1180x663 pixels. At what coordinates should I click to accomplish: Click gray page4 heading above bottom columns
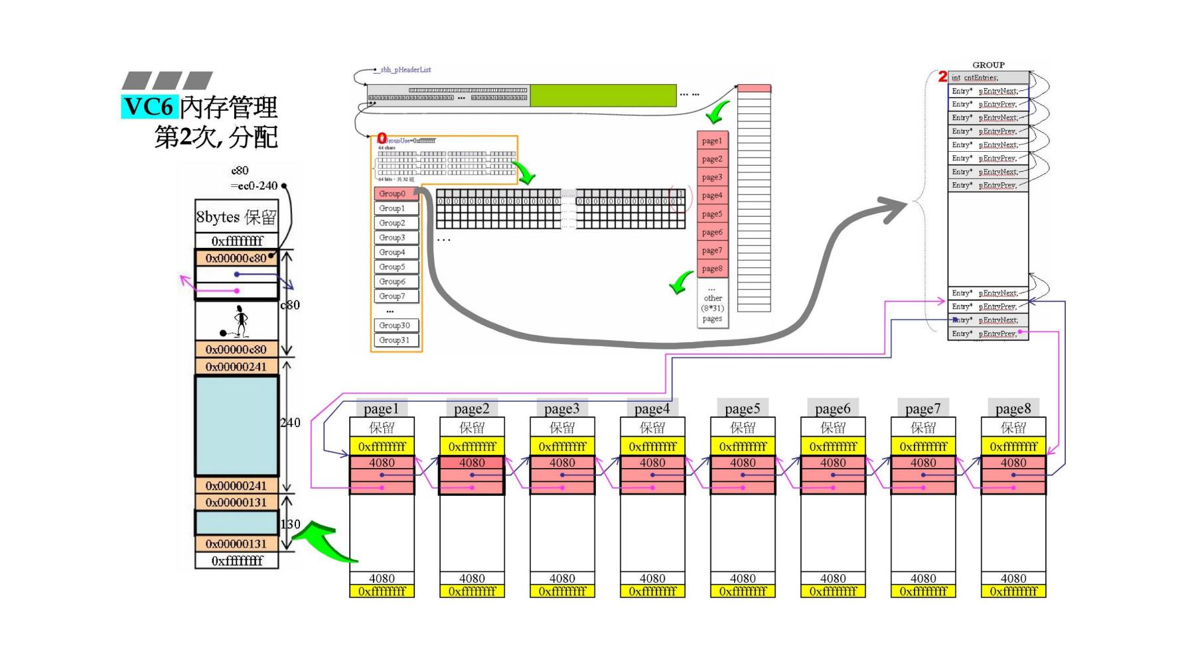[x=652, y=408]
